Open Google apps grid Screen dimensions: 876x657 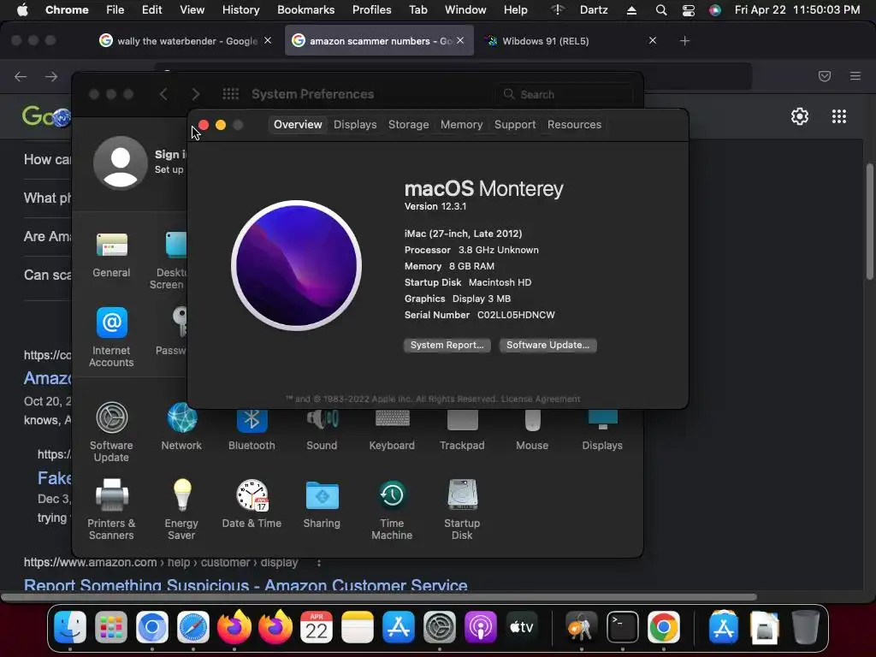[x=839, y=116]
